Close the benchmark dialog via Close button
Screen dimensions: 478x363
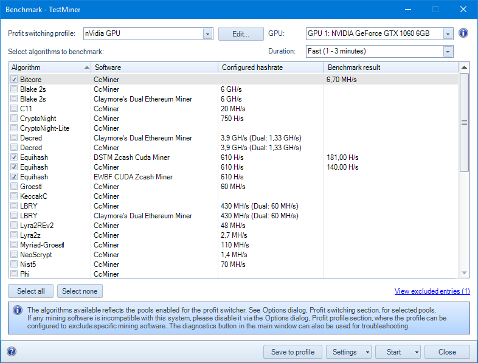point(447,352)
